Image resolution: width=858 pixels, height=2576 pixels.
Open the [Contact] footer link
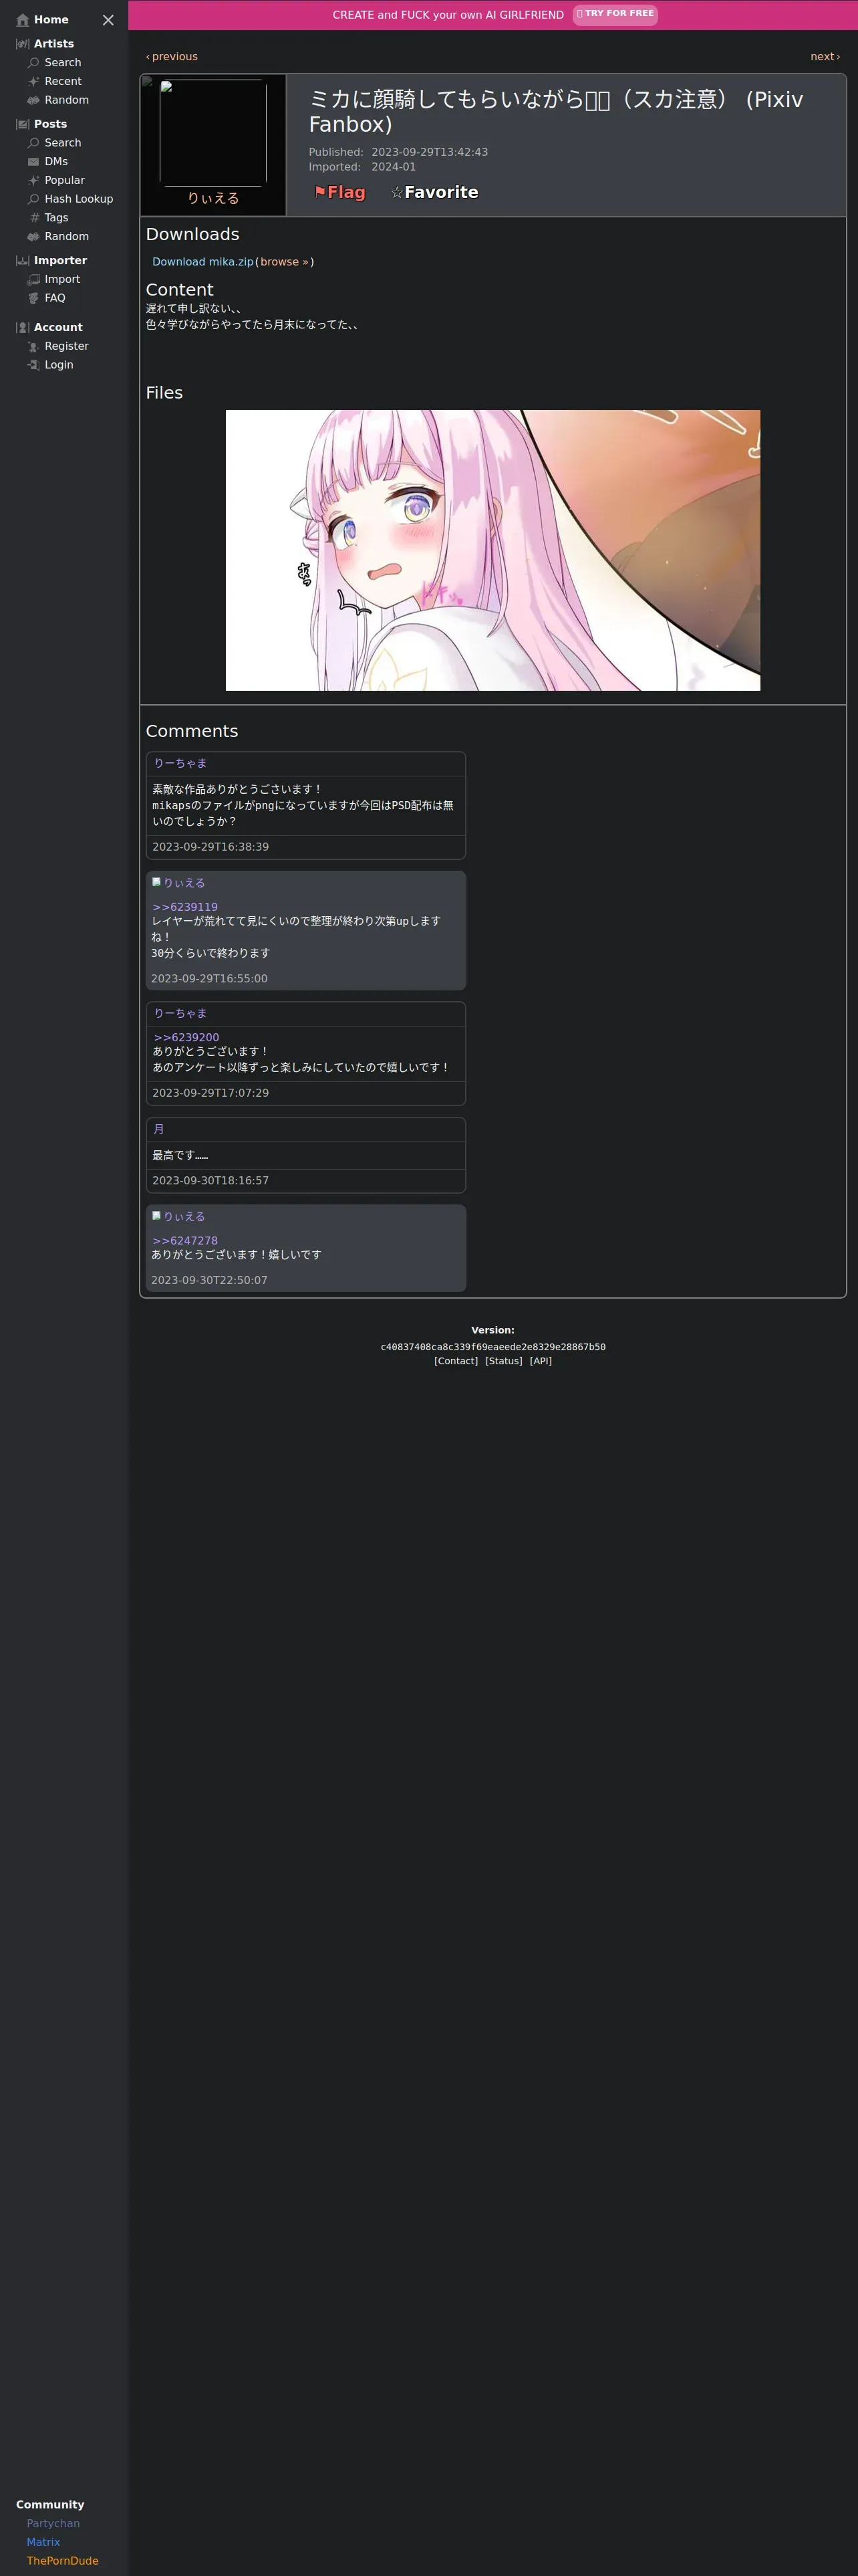coord(456,1361)
